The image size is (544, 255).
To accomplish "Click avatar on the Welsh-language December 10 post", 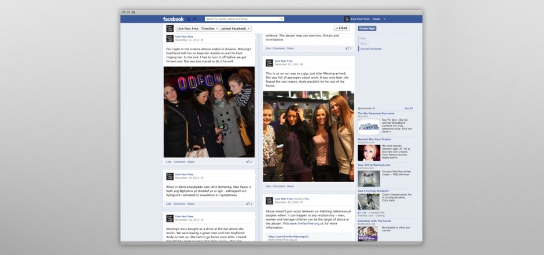I will [x=170, y=176].
